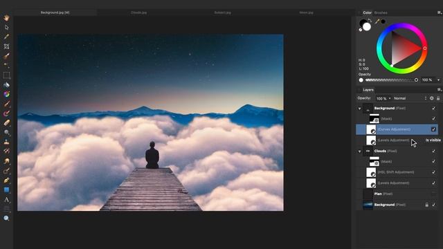Select the Zoom magnifier tool

point(6,219)
